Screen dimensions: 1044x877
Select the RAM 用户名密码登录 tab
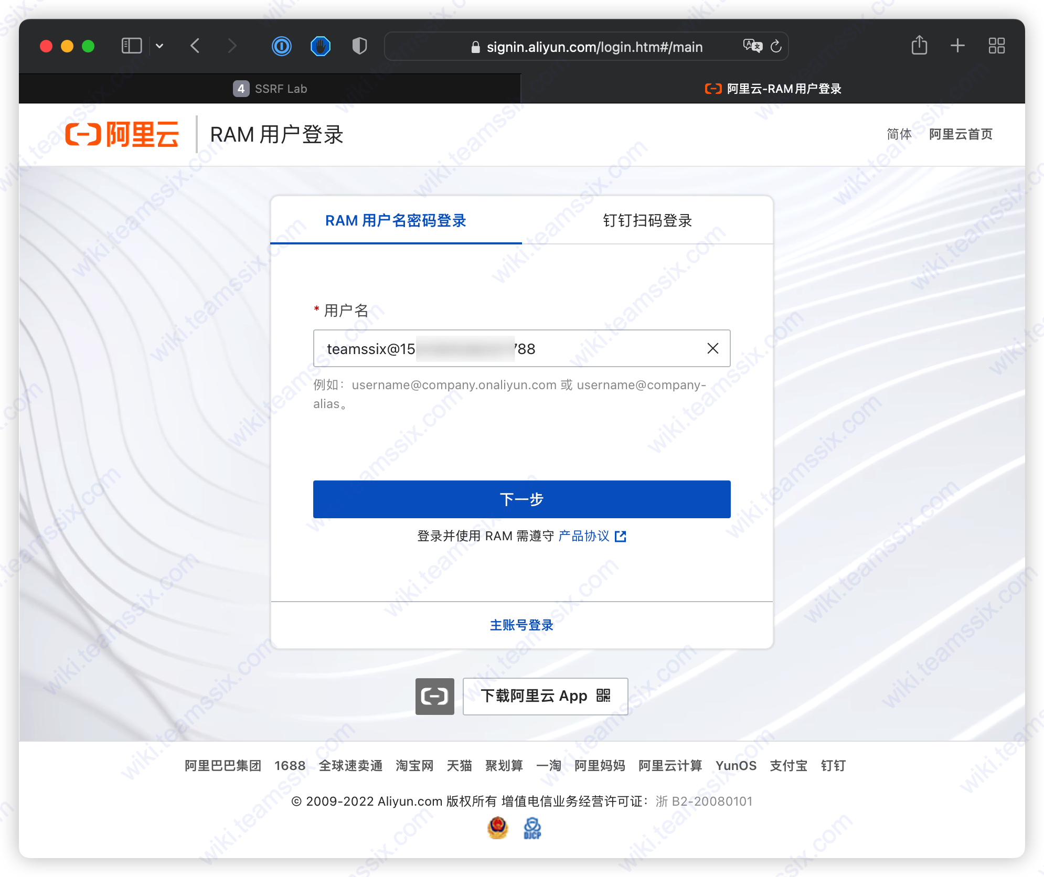coord(396,220)
